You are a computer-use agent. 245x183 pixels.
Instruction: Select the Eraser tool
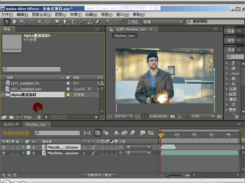[98, 22]
